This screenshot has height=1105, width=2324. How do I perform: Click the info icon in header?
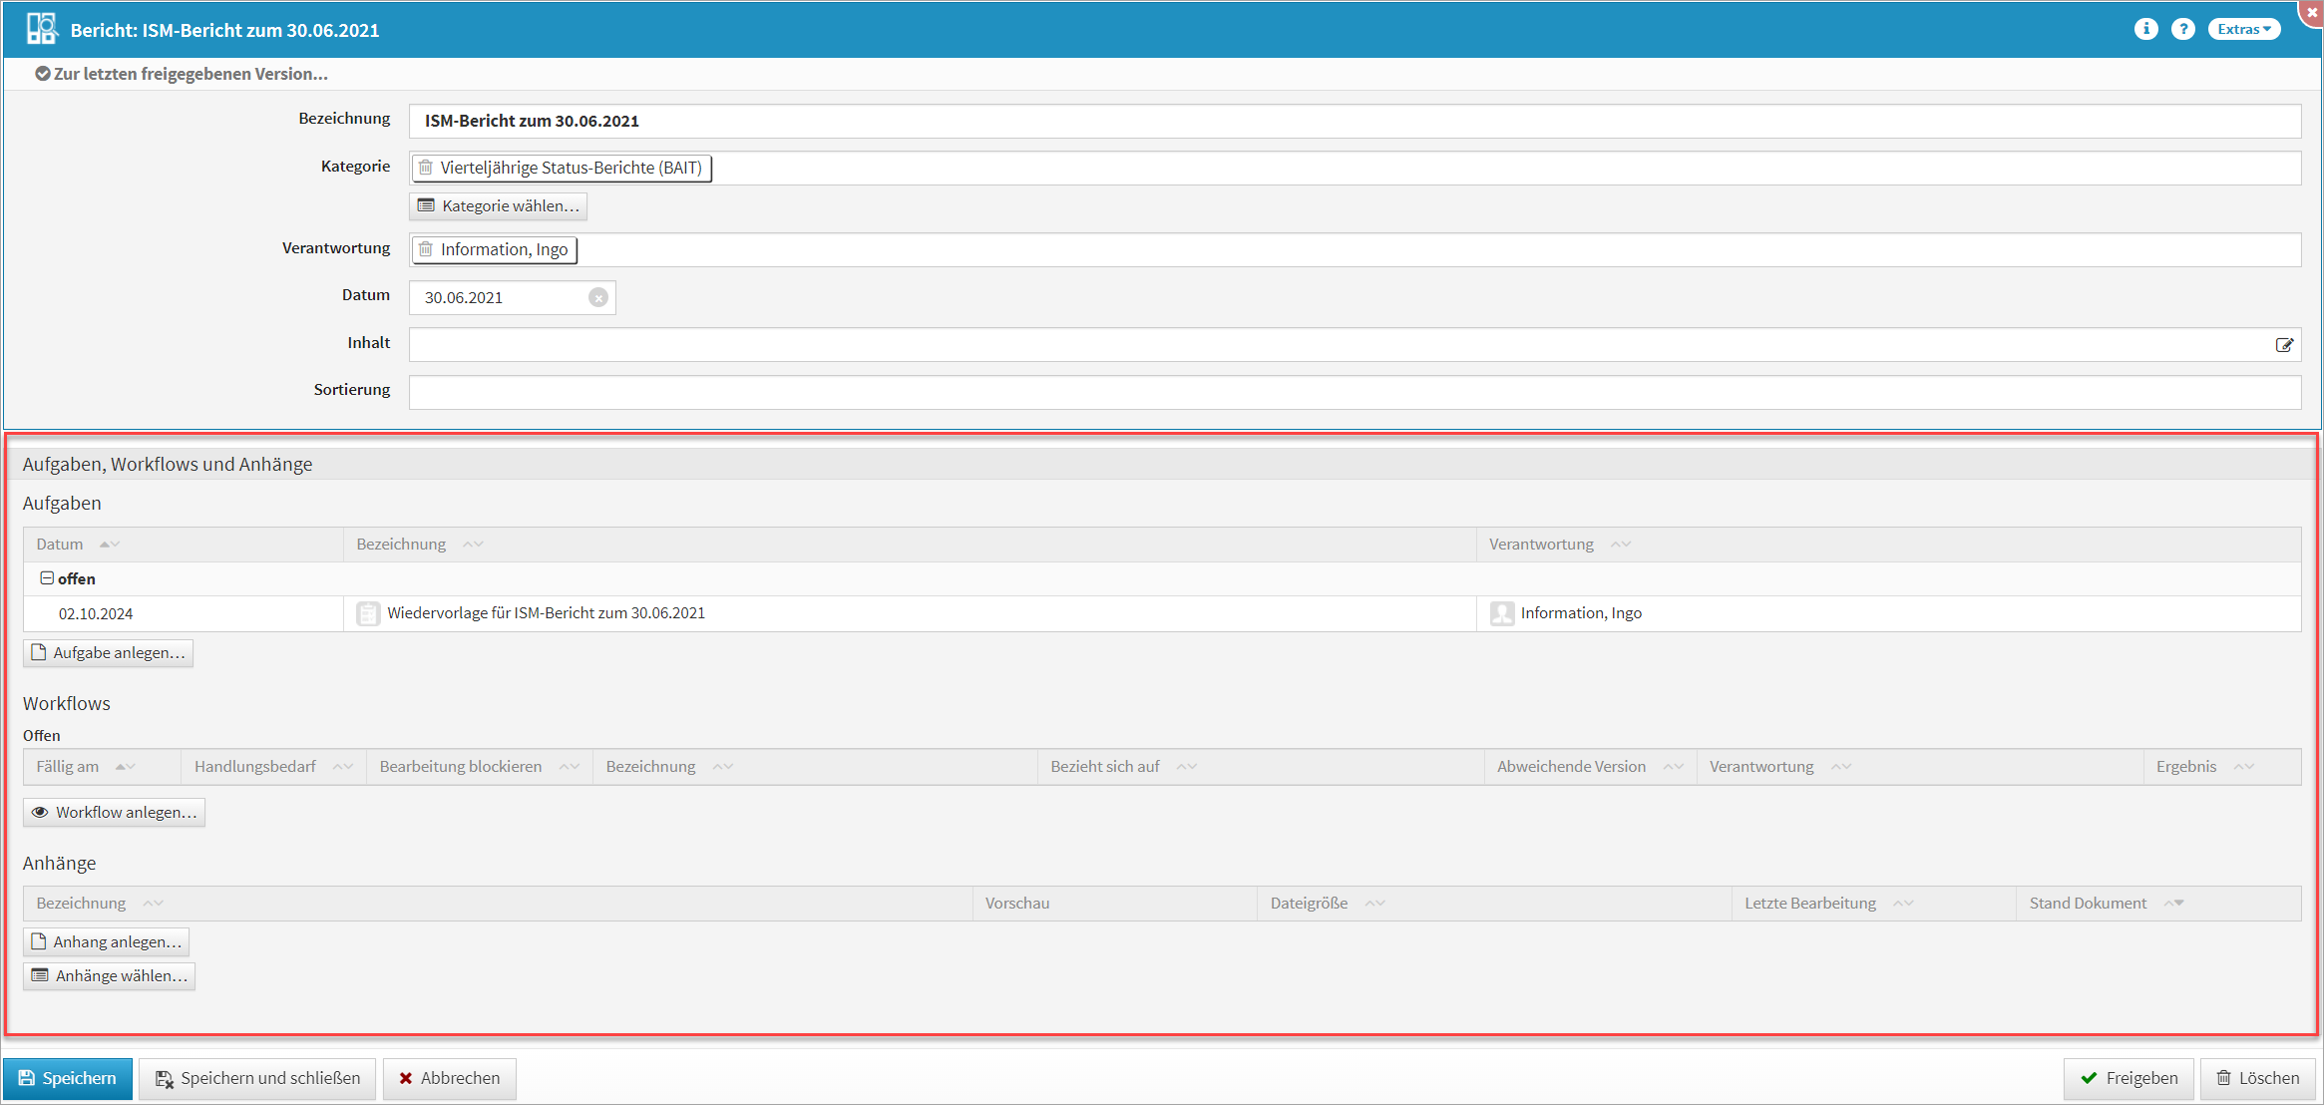[2145, 29]
